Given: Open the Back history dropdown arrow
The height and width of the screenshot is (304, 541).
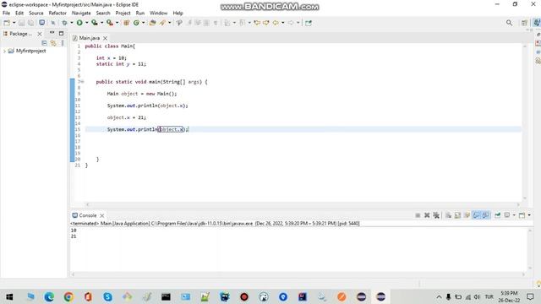Looking at the screenshot, I should tap(283, 23).
